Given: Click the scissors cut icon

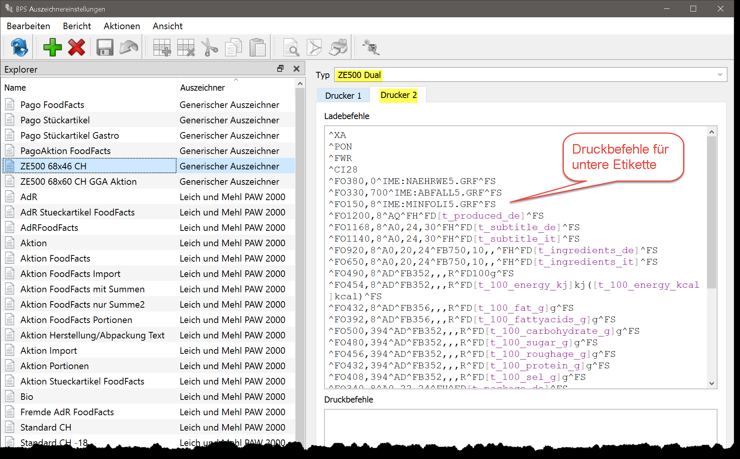Looking at the screenshot, I should click(210, 48).
